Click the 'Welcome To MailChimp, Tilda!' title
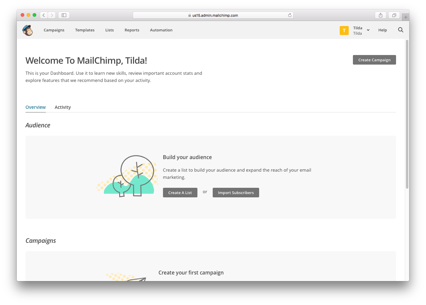The height and width of the screenshot is (305, 426). click(x=86, y=61)
